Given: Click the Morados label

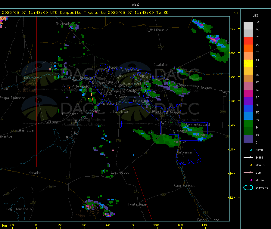Looking at the screenshot, I should [35, 173].
